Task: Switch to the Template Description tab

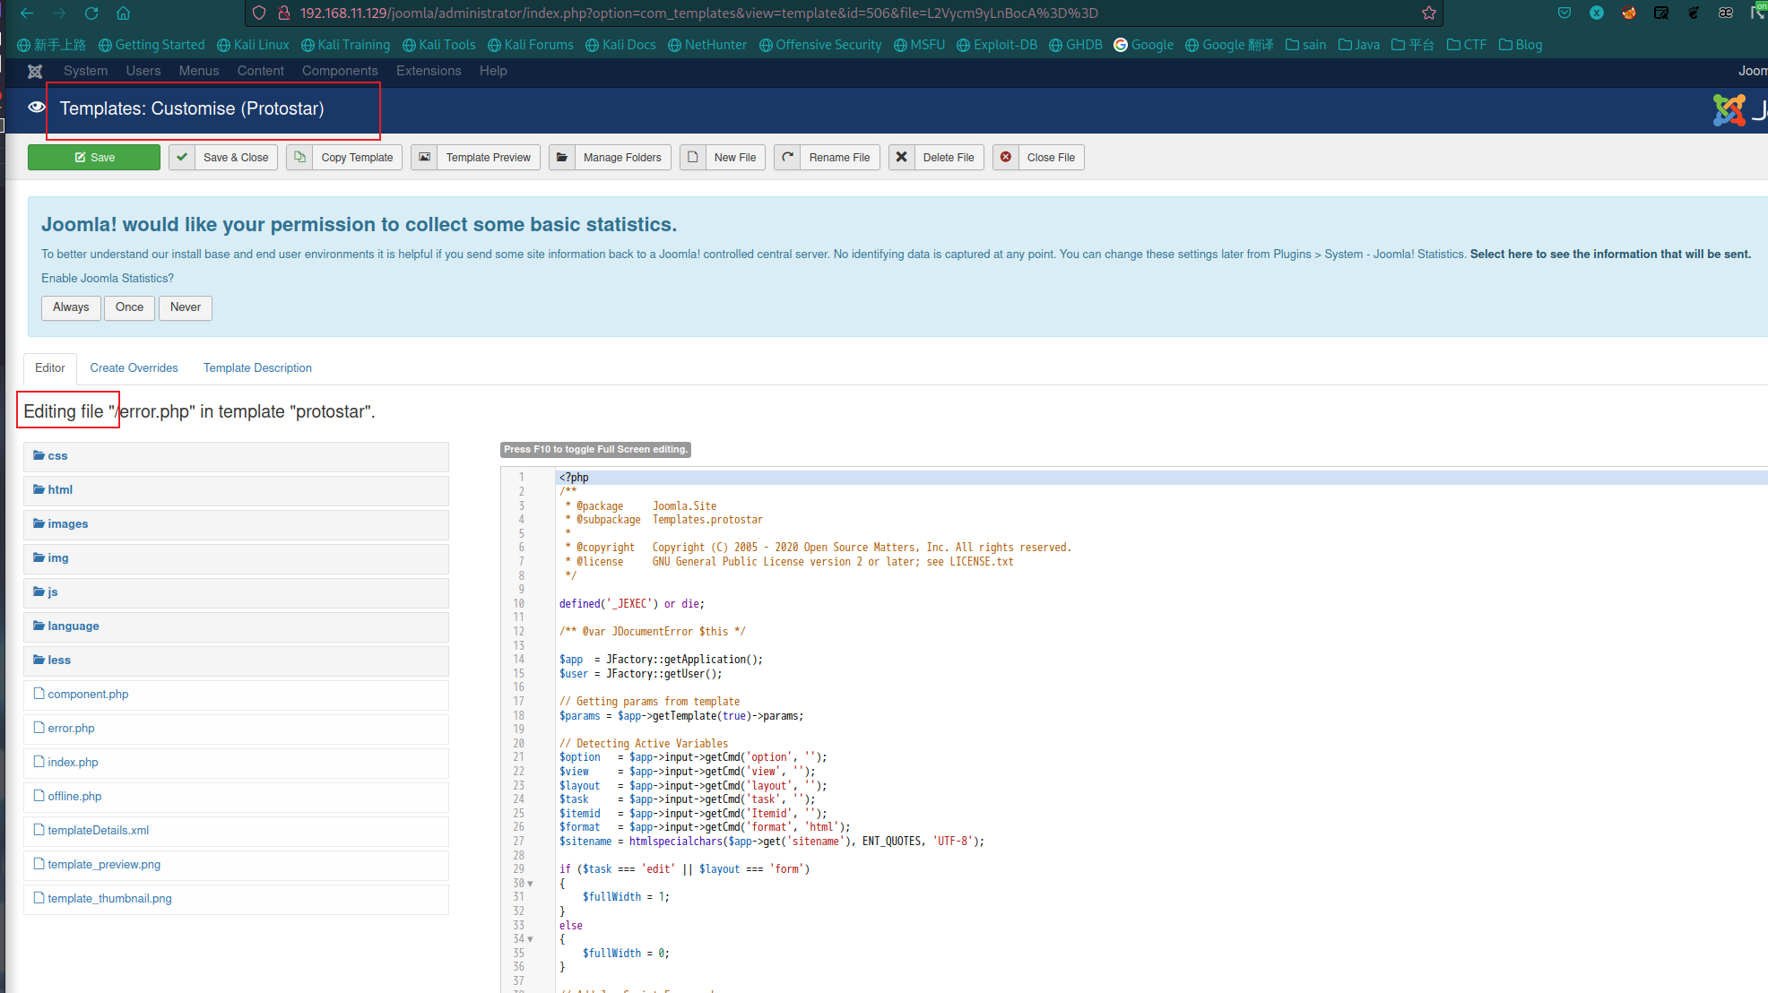Action: tap(257, 368)
